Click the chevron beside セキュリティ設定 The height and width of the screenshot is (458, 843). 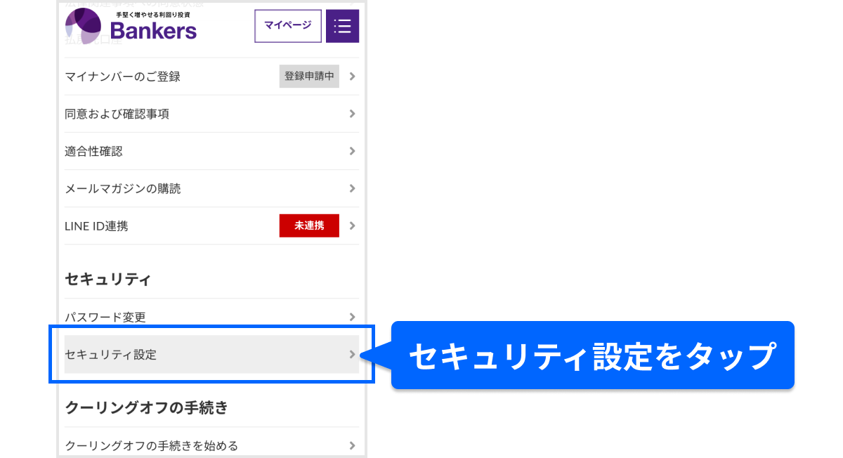pyautogui.click(x=352, y=354)
